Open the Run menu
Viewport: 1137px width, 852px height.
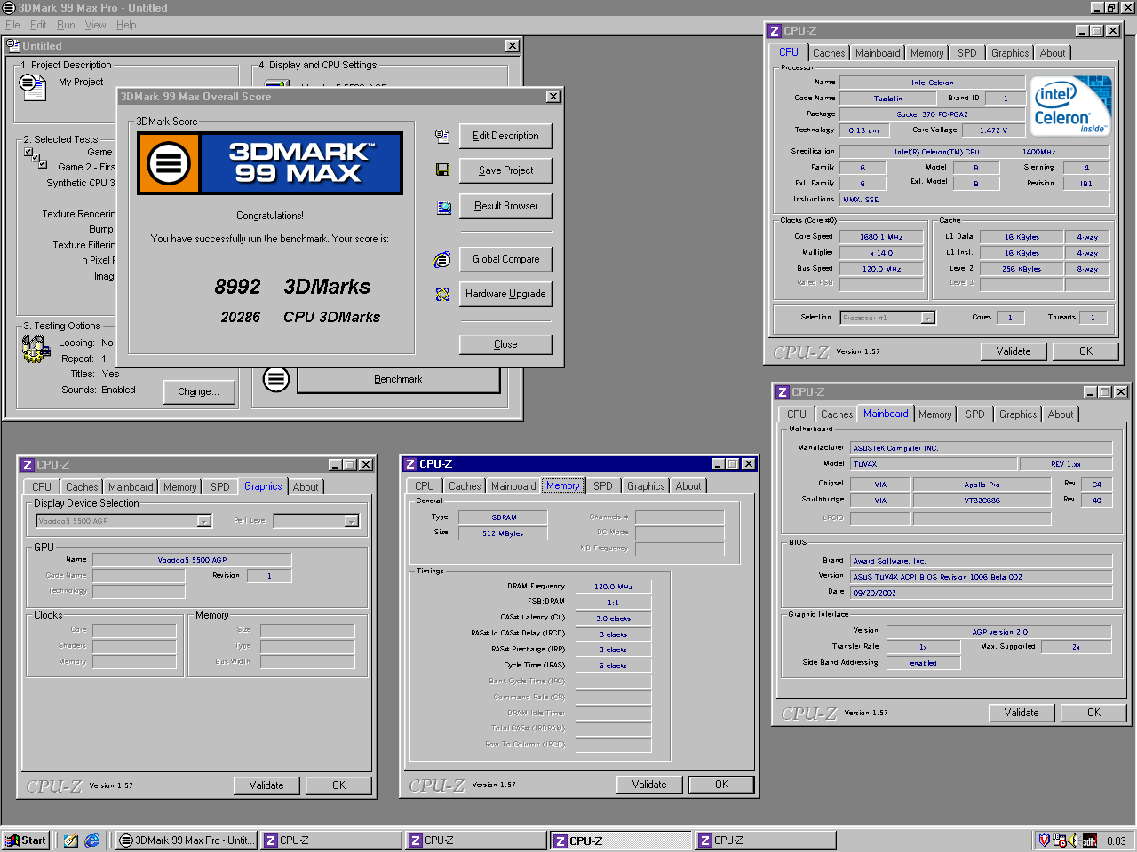(x=66, y=25)
